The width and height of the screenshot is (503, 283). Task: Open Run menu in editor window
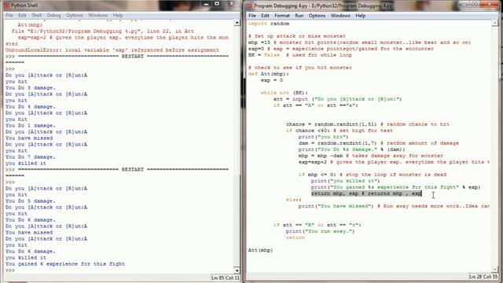299,16
